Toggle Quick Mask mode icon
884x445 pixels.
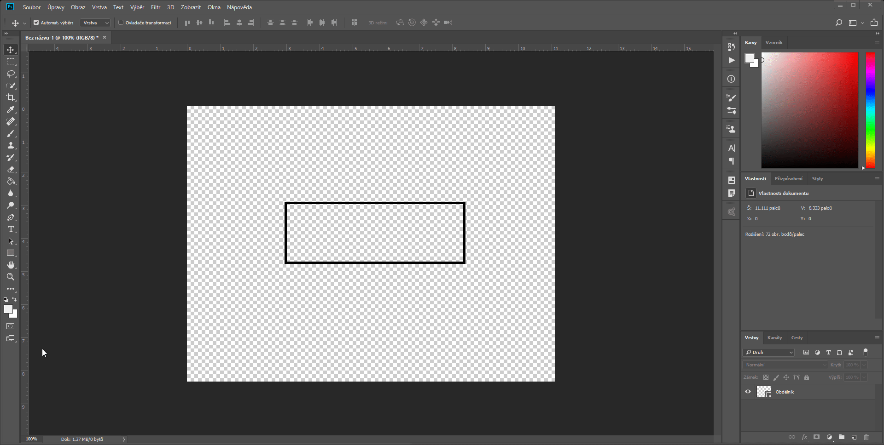click(11, 326)
